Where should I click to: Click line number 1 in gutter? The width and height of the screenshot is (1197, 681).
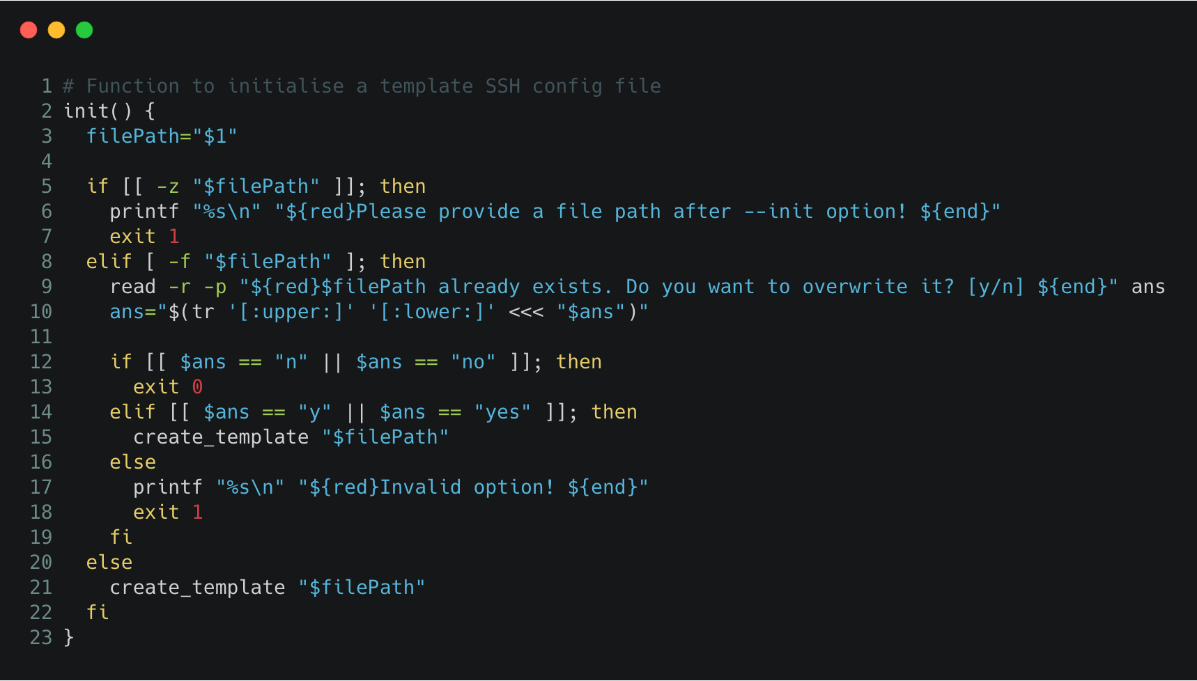pyautogui.click(x=47, y=86)
